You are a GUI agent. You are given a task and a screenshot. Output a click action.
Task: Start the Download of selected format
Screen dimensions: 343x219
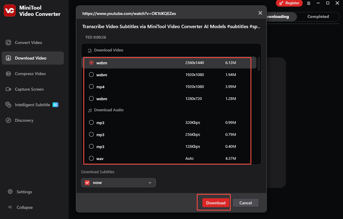pyautogui.click(x=215, y=203)
